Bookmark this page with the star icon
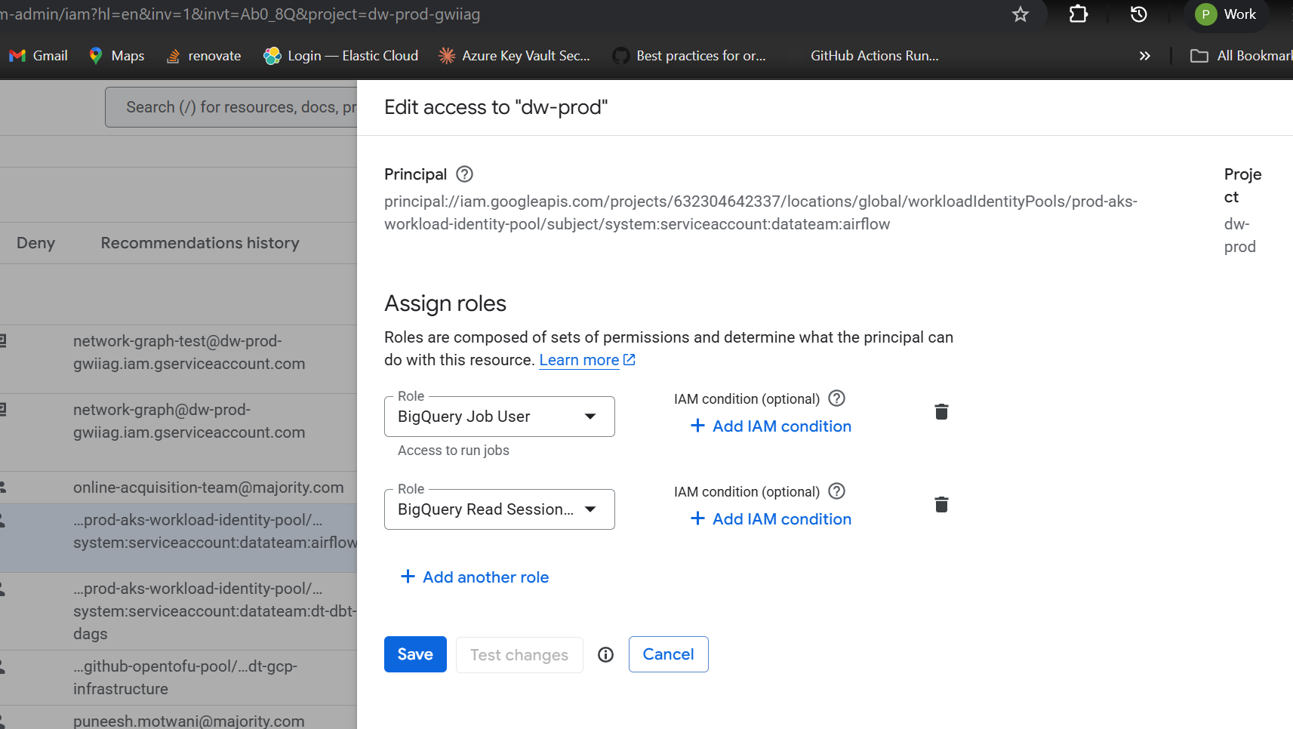The image size is (1293, 729). [1020, 14]
